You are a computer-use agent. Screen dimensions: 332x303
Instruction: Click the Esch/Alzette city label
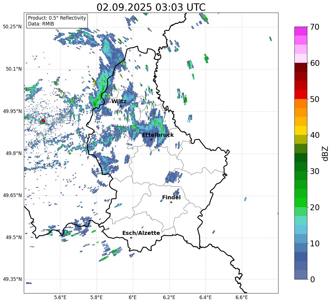141,233
